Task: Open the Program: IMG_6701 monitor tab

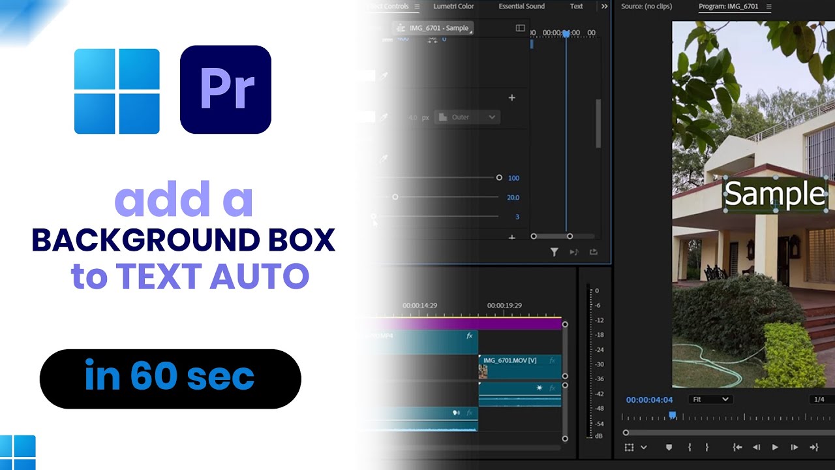Action: (729, 7)
